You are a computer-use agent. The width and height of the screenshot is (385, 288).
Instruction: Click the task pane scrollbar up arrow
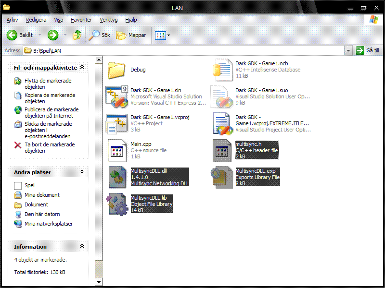coord(99,60)
